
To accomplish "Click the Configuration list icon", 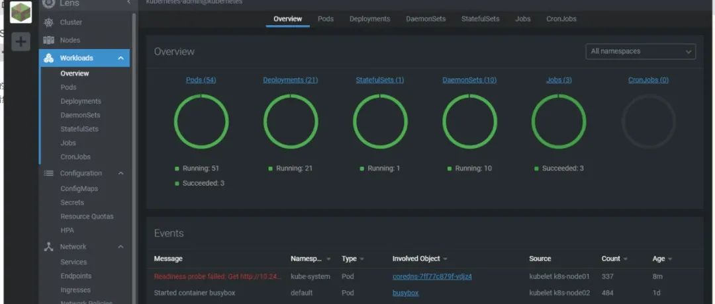I will point(49,173).
